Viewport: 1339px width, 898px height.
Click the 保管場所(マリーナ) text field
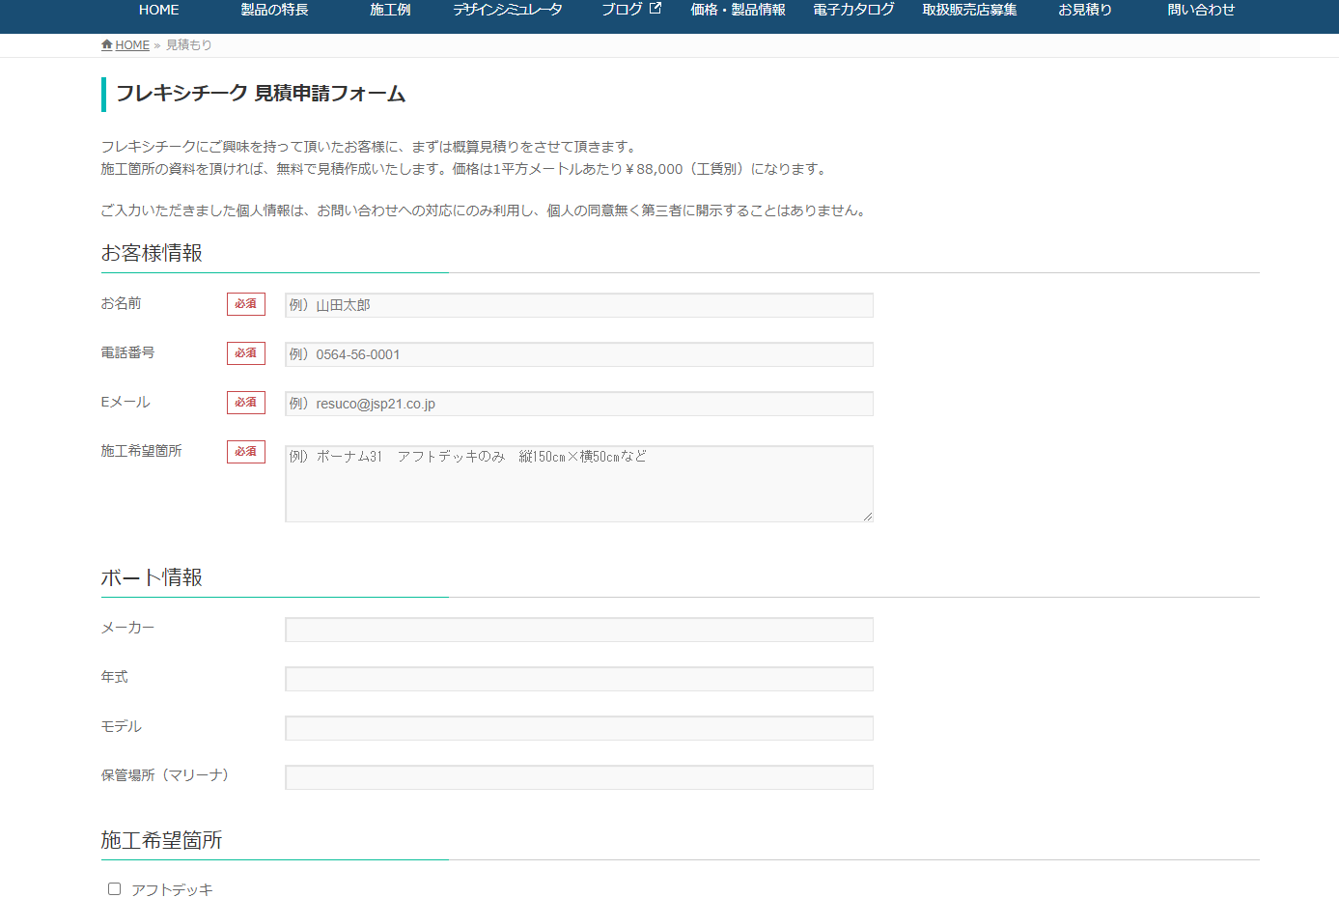[578, 777]
